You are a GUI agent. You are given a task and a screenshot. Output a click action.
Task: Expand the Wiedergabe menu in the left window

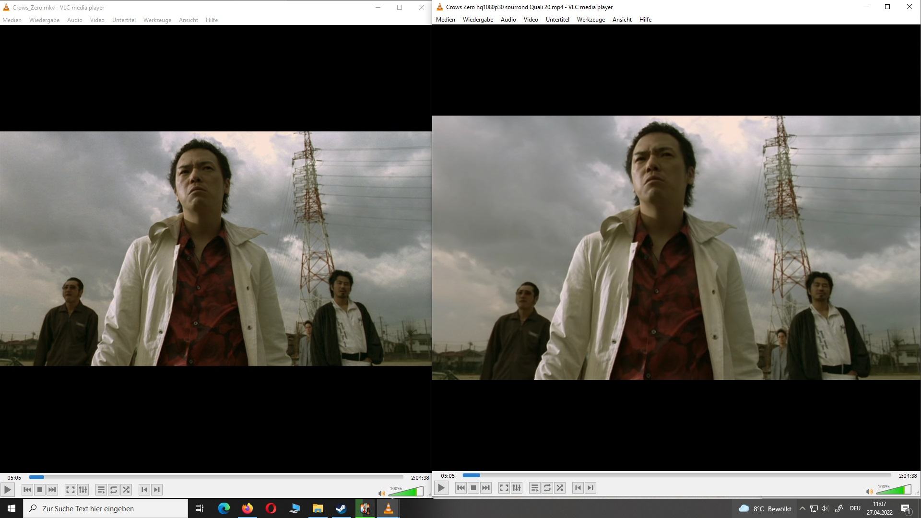[44, 20]
